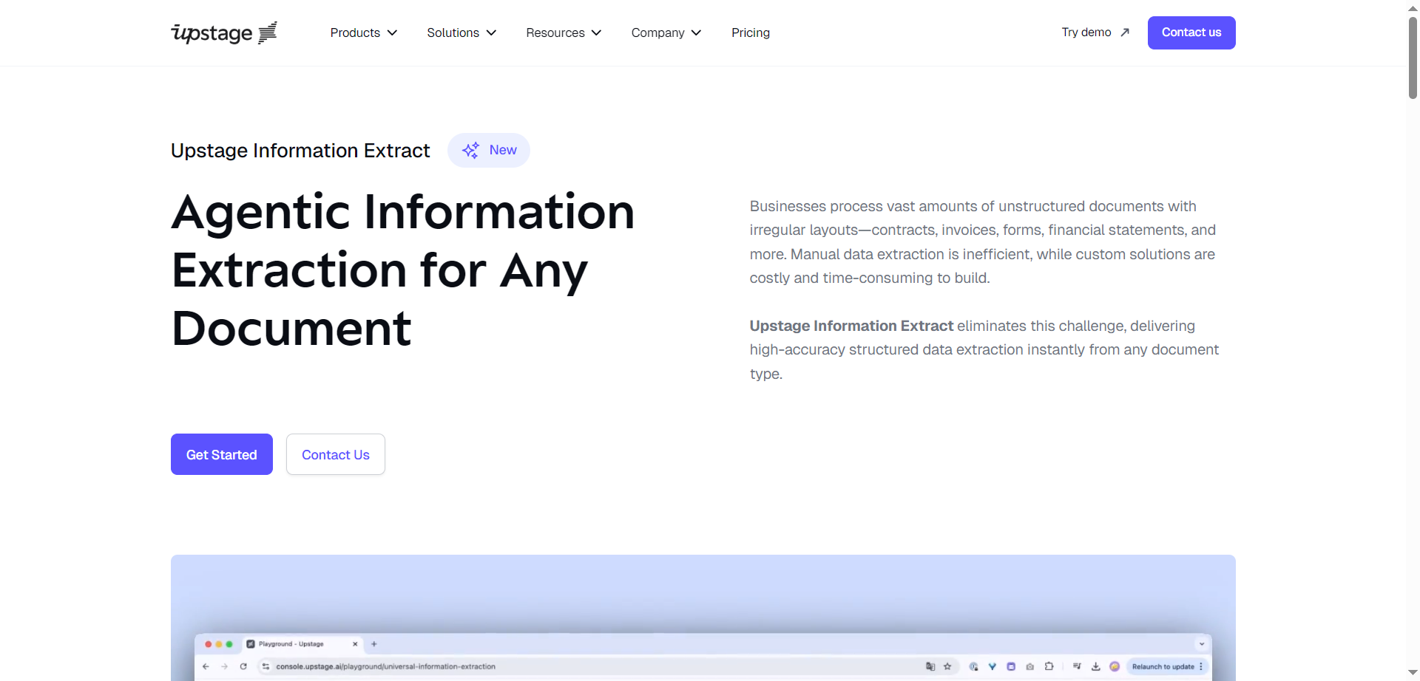Click the Upstage logo
This screenshot has width=1420, height=681.
pos(224,32)
